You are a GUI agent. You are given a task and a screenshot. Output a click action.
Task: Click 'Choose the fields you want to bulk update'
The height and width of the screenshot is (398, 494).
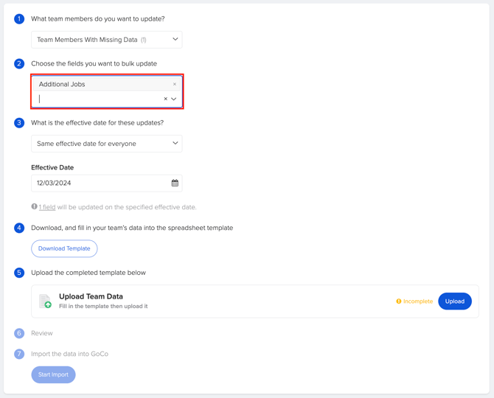click(x=94, y=63)
